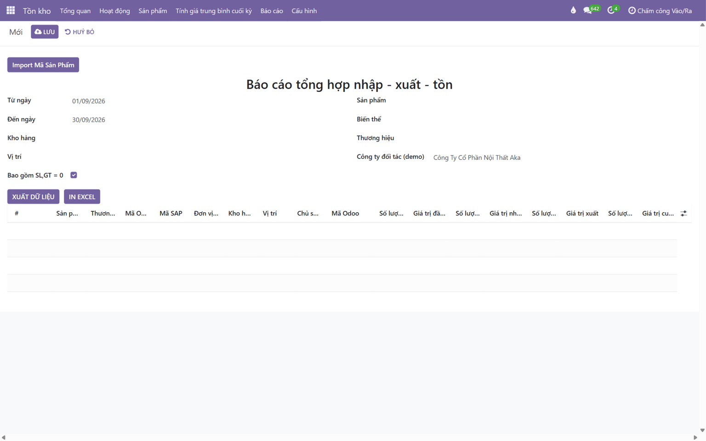Click the Tồn kho app title
The height and width of the screenshot is (441, 706).
37,11
